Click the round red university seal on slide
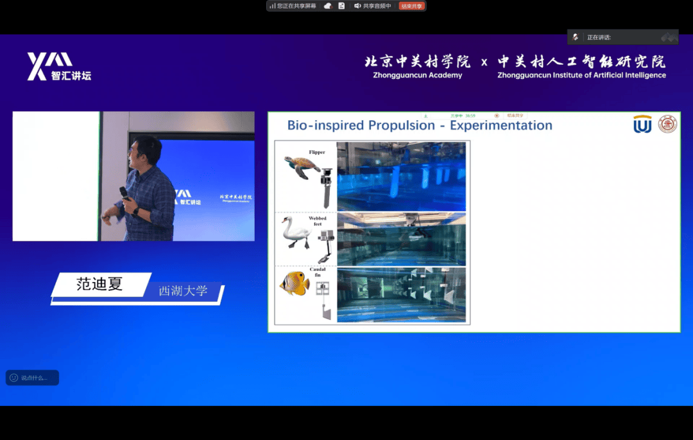Screen dimensions: 693x440 click(x=667, y=124)
